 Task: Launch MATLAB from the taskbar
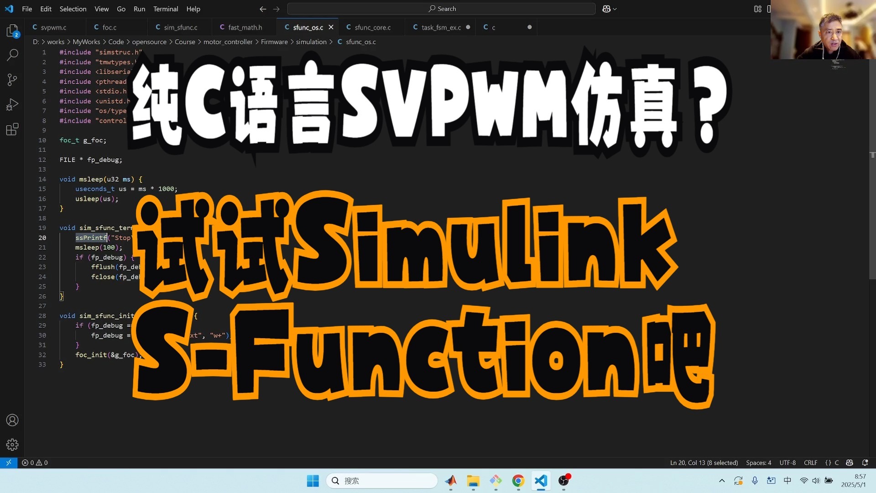pos(451,481)
